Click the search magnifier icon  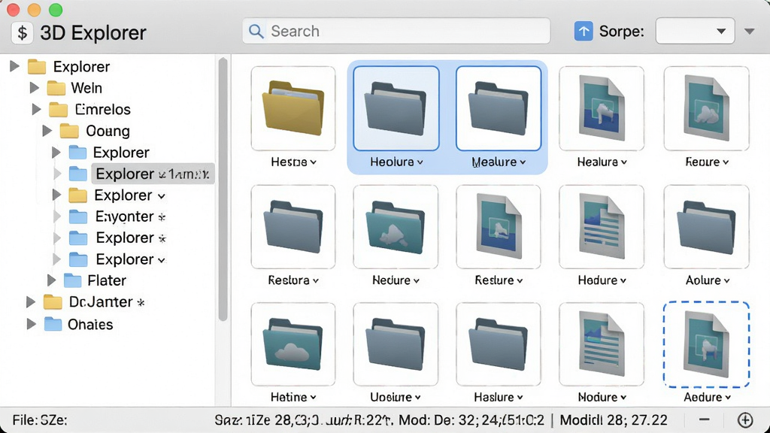pyautogui.click(x=256, y=32)
